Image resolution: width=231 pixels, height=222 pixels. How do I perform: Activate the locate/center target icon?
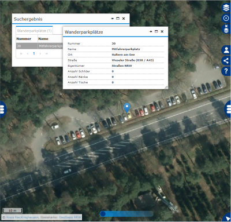(226, 19)
